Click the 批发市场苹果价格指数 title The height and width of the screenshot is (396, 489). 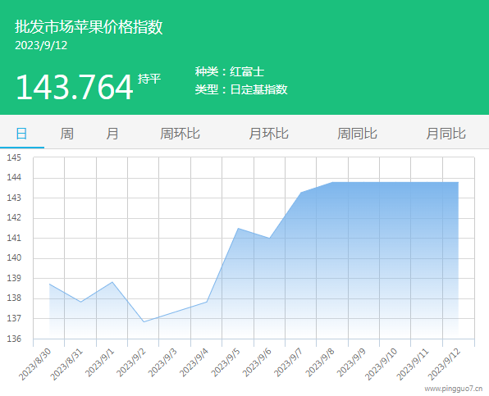click(x=89, y=27)
